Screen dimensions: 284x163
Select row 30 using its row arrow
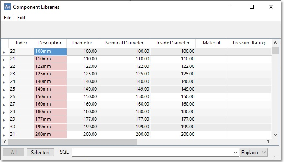tap(4, 127)
